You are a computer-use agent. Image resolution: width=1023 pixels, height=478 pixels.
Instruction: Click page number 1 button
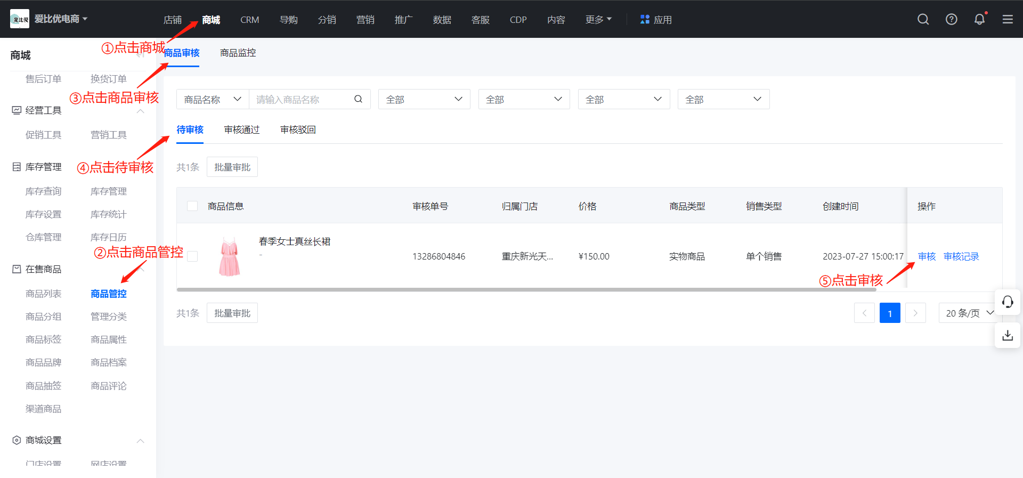(x=890, y=313)
